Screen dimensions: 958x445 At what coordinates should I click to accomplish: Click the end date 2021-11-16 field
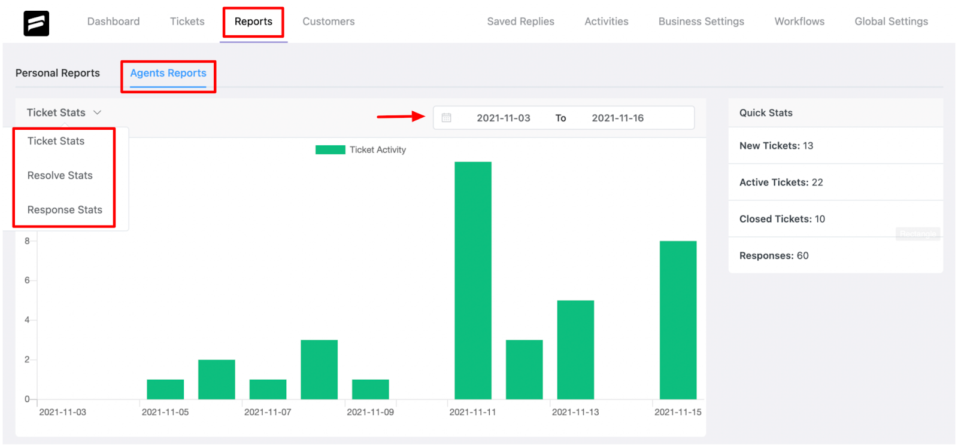click(x=618, y=118)
